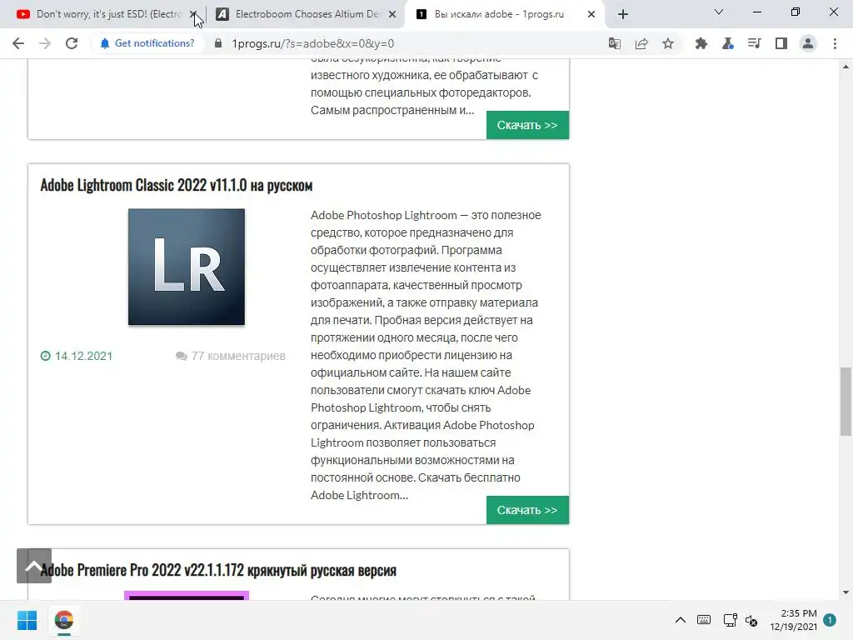Go back to the previous page

click(18, 43)
